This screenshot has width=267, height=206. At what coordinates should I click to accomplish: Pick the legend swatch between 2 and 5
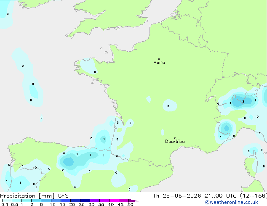point(36,201)
